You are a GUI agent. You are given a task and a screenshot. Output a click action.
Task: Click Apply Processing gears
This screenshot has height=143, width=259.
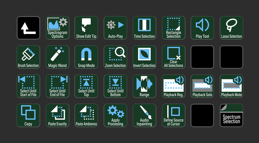(x=115, y=115)
